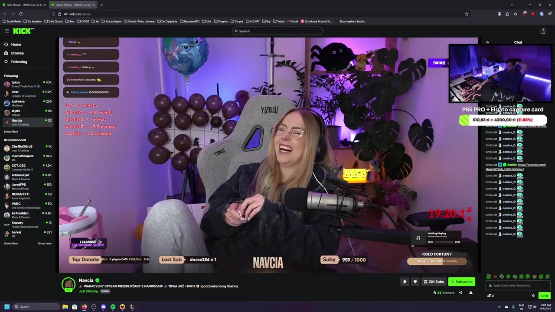Click the Gift Subs button
Viewport: 555px width, 312px height.
click(434, 282)
